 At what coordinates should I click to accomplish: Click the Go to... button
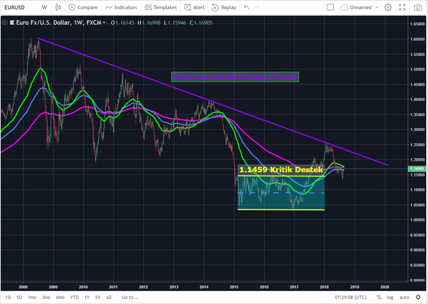pyautogui.click(x=130, y=297)
